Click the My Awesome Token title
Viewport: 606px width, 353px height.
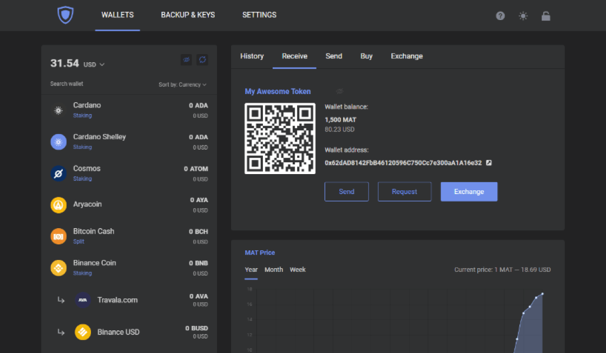[x=278, y=91]
